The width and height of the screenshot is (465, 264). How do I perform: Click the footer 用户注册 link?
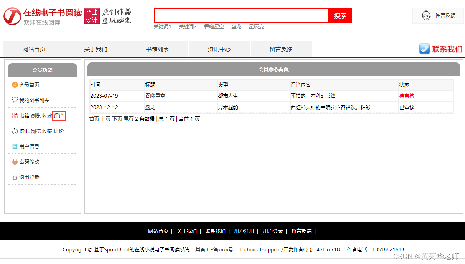pos(244,231)
